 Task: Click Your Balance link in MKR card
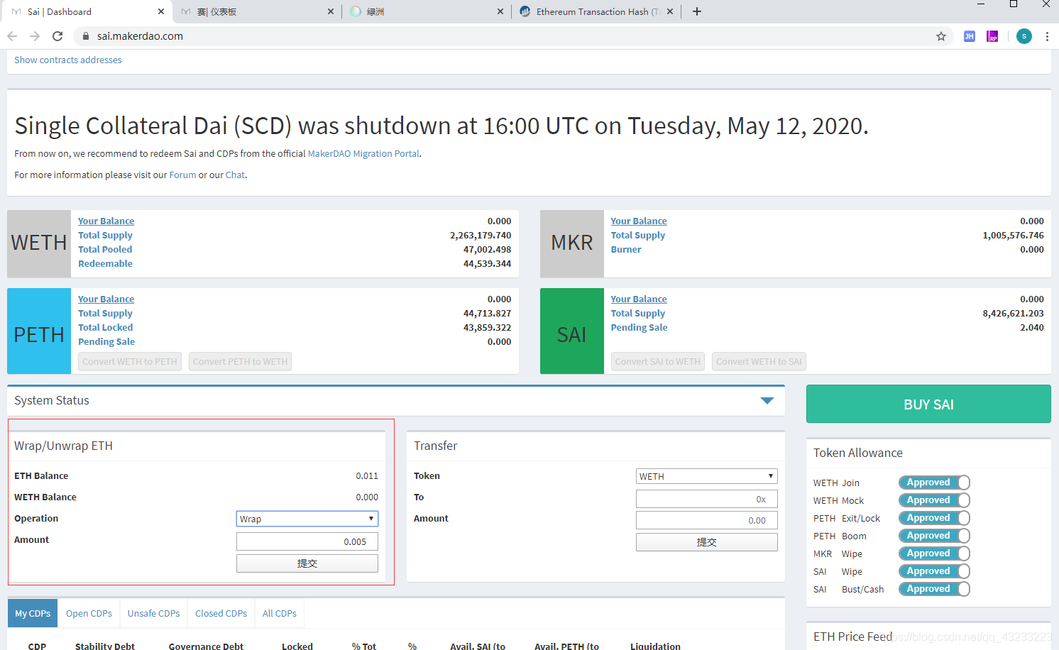pos(639,221)
